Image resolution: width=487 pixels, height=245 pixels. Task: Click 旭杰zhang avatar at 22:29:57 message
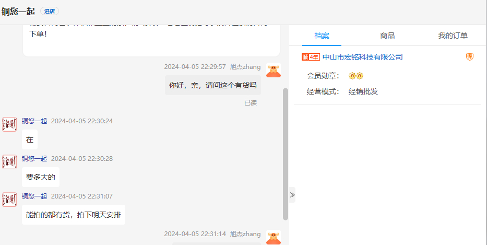point(274,71)
